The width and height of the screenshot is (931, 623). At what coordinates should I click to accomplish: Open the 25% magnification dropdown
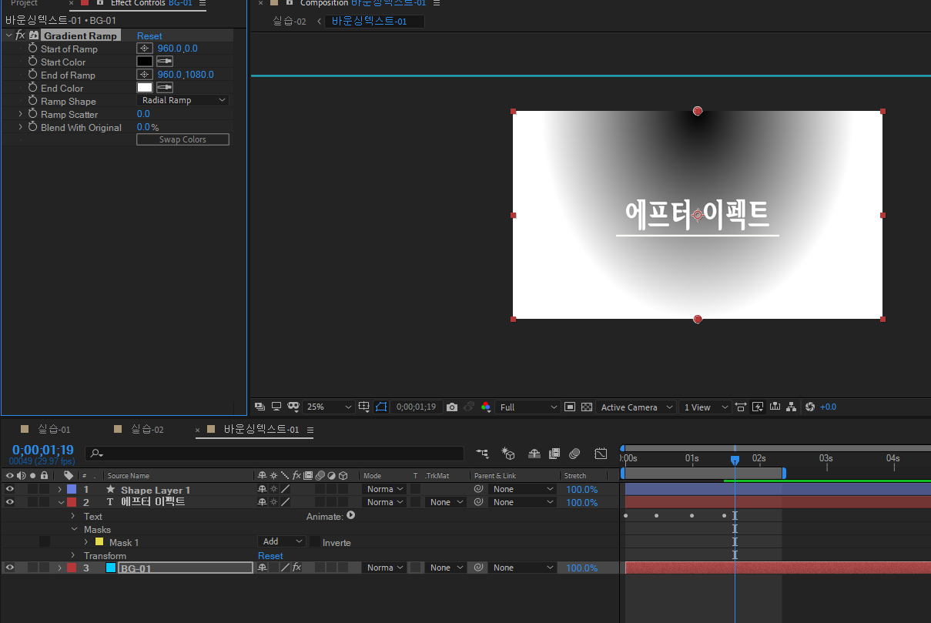tap(329, 407)
